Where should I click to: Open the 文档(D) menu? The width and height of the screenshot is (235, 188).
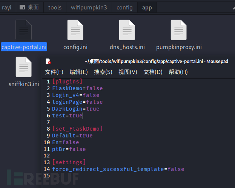tap(153, 72)
